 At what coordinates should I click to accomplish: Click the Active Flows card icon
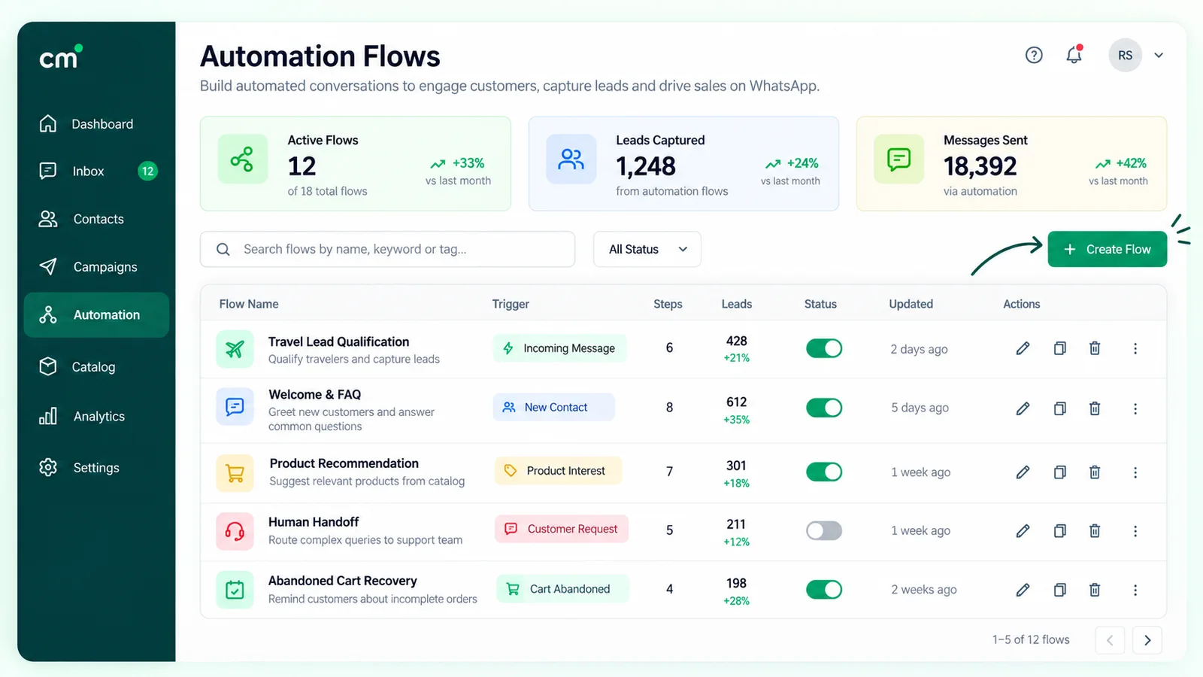242,159
